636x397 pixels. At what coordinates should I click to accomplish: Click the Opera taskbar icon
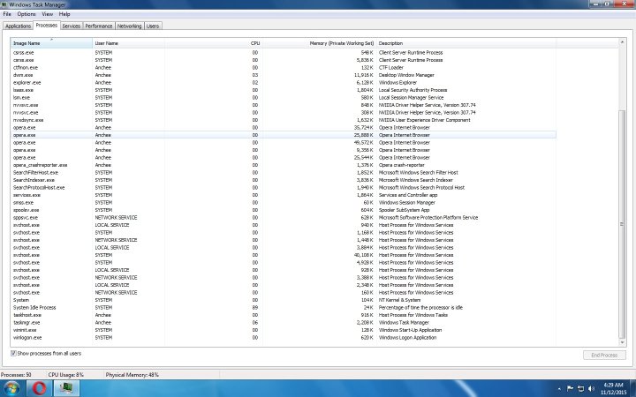pyautogui.click(x=39, y=388)
